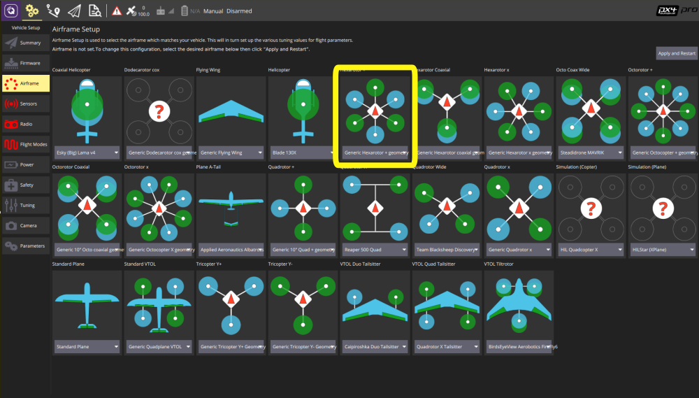Select the Simulation (Plane) airframe image
This screenshot has width=699, height=398.
663,208
